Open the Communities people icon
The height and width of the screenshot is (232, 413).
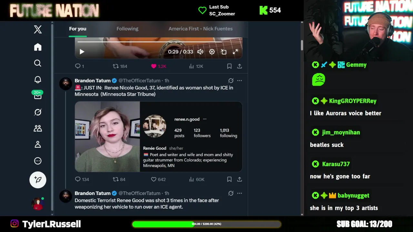tap(38, 128)
